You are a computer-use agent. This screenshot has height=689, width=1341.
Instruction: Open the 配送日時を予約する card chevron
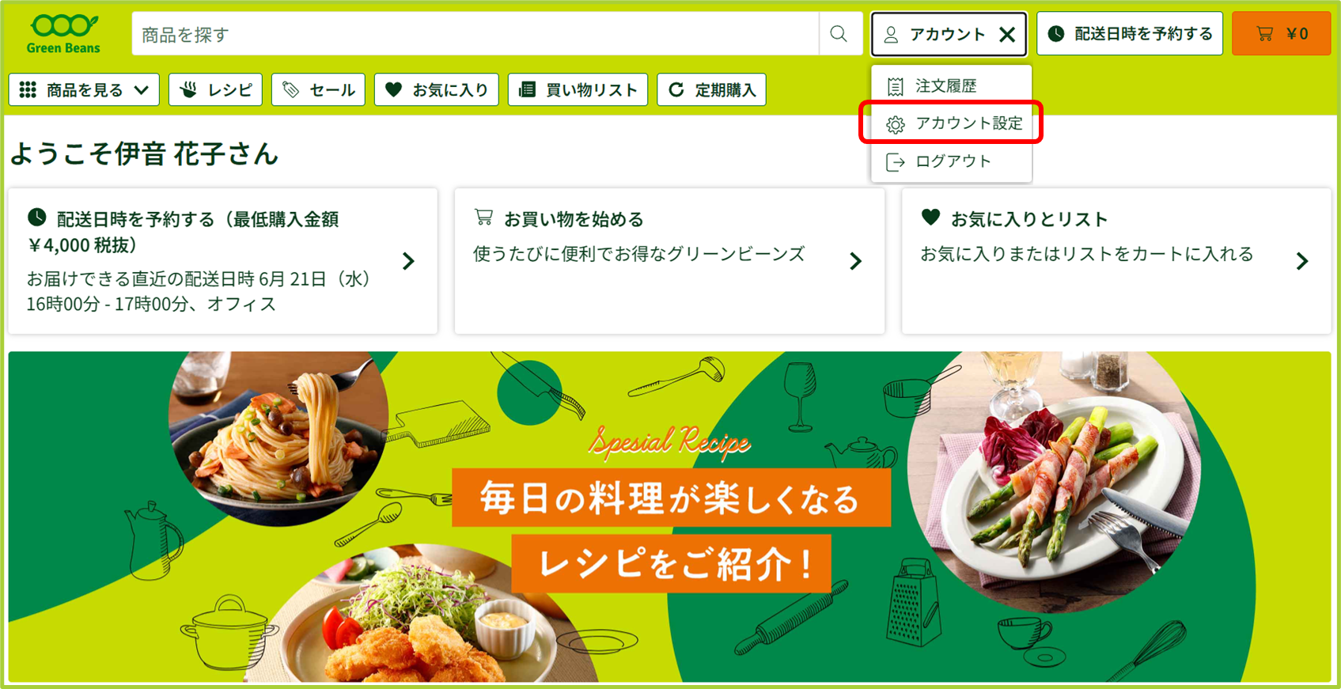(x=408, y=261)
